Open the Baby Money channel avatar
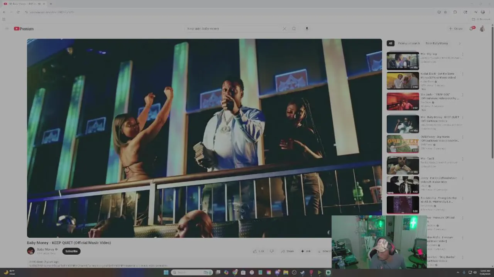 pos(31,251)
